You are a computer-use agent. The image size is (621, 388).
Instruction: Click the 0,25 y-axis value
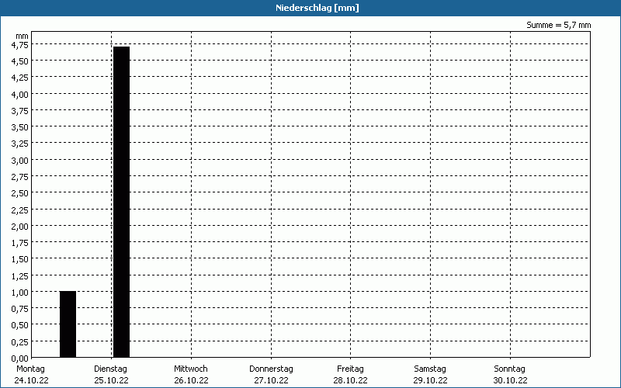[20, 341]
